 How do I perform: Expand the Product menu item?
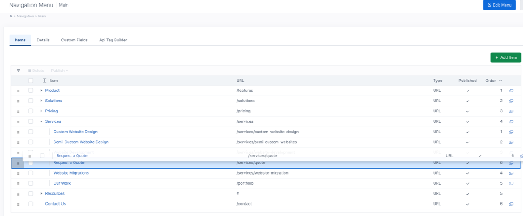coord(41,91)
